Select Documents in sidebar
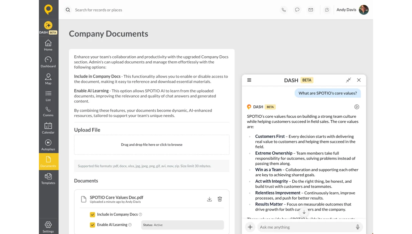 pyautogui.click(x=49, y=162)
